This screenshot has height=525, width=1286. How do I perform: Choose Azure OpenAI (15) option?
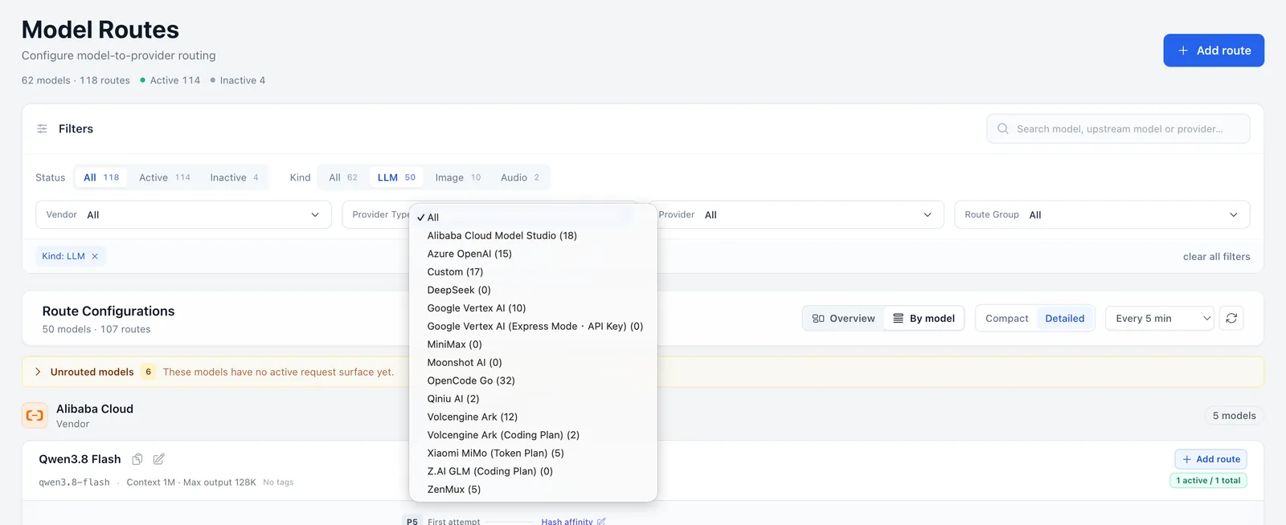click(x=533, y=254)
